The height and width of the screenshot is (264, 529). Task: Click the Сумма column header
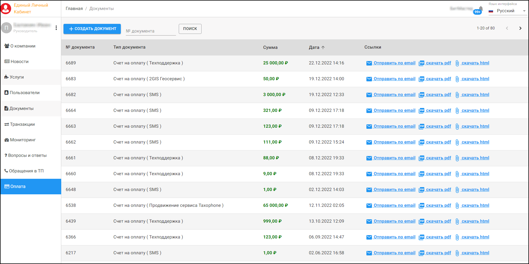pos(270,47)
